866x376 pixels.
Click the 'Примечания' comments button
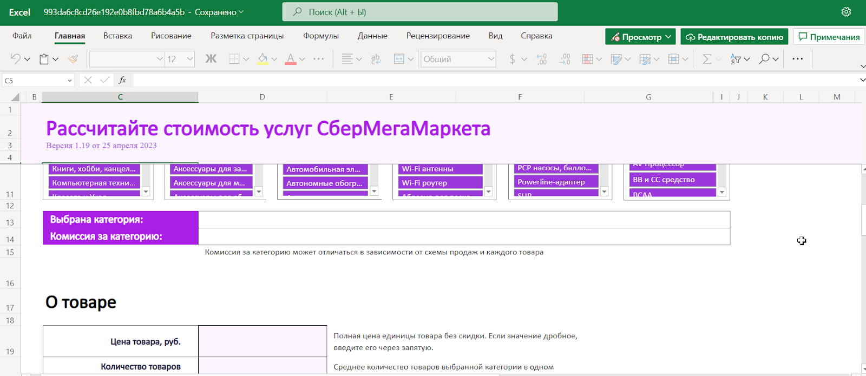tap(829, 37)
